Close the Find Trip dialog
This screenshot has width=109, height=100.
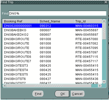[x=106, y=2]
